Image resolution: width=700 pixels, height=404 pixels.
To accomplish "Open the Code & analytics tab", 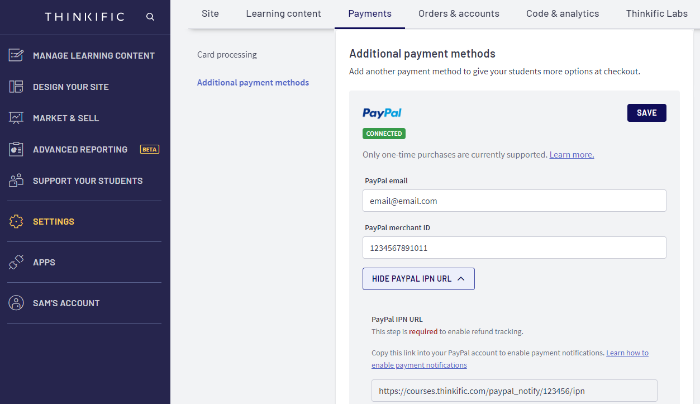I will [563, 13].
